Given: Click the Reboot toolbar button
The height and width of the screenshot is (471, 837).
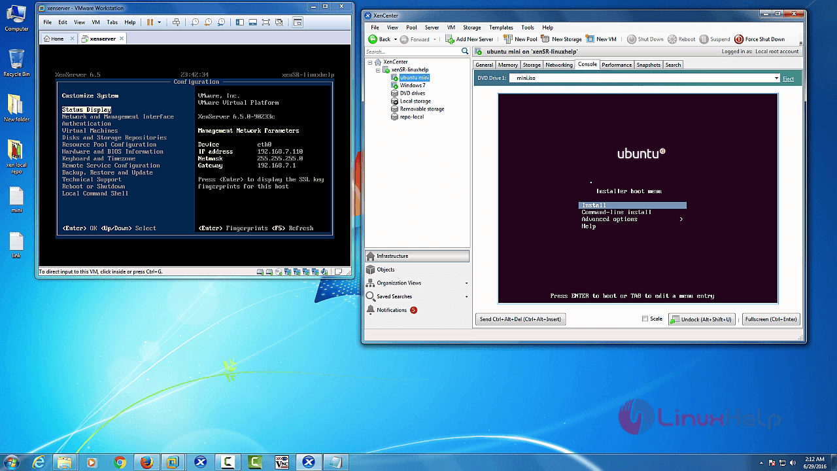Looking at the screenshot, I should click(x=682, y=39).
